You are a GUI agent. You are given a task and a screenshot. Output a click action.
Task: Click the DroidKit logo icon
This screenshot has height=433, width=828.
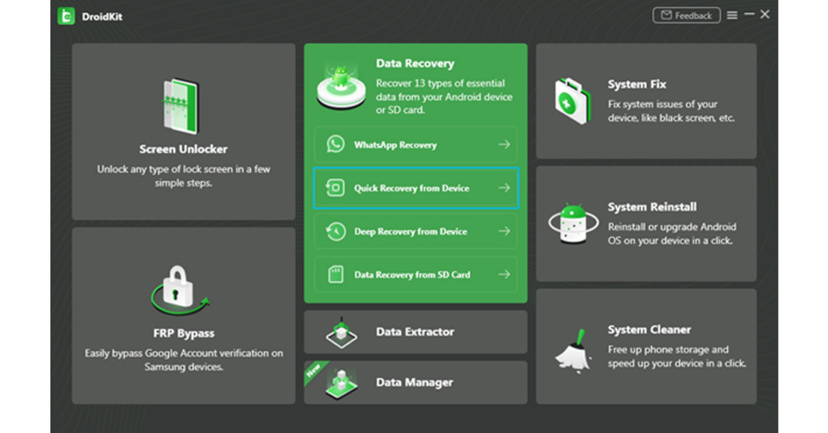point(66,15)
